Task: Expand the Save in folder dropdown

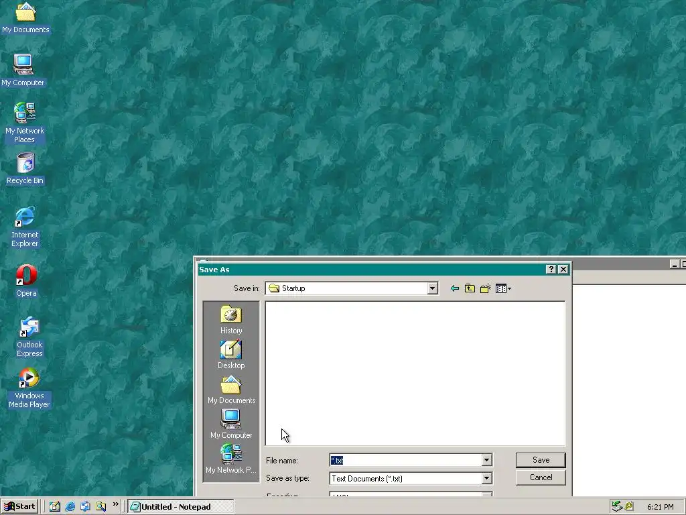Action: pyautogui.click(x=432, y=288)
